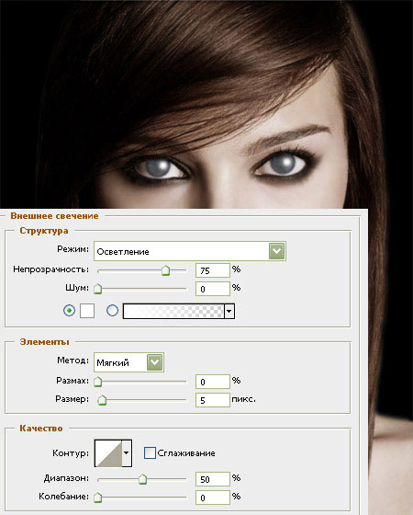Screen dimensions: 413x515
Task: Click the Непрозрачность slider handle
Action: (x=166, y=270)
